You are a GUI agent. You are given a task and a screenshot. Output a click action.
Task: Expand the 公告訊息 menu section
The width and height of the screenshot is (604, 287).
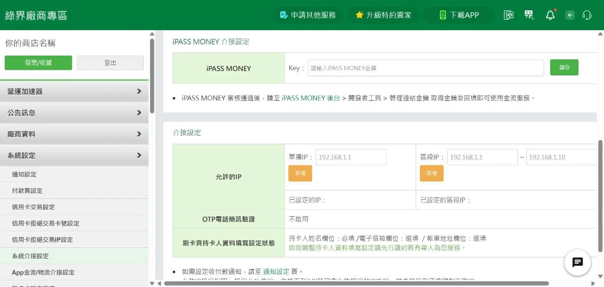[x=74, y=113]
